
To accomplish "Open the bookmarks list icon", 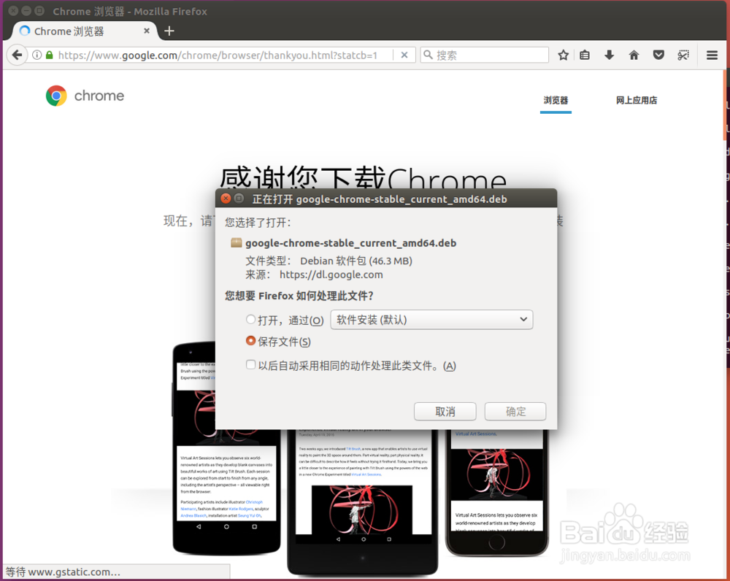I will (x=585, y=55).
